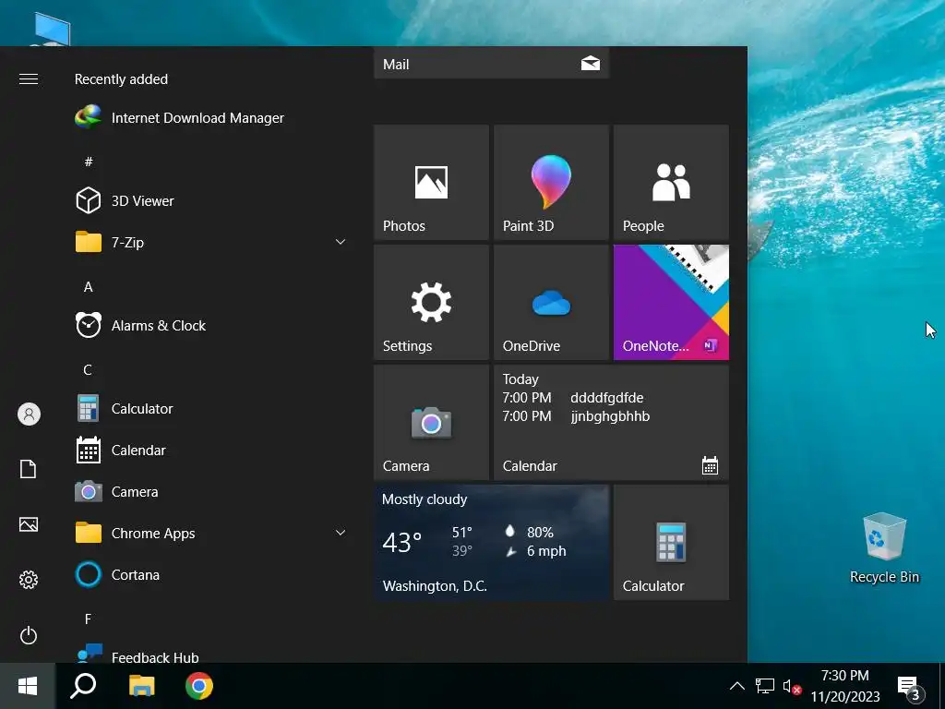The image size is (945, 709).
Task: Open the network status tray icon
Action: (x=765, y=686)
